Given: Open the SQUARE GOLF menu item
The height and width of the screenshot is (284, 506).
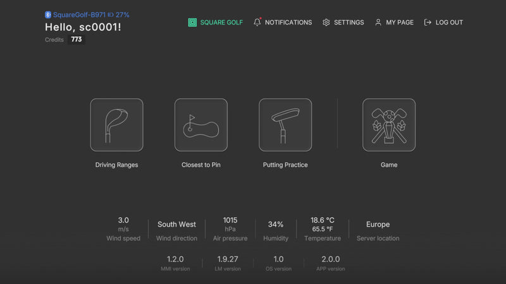Looking at the screenshot, I should point(221,22).
